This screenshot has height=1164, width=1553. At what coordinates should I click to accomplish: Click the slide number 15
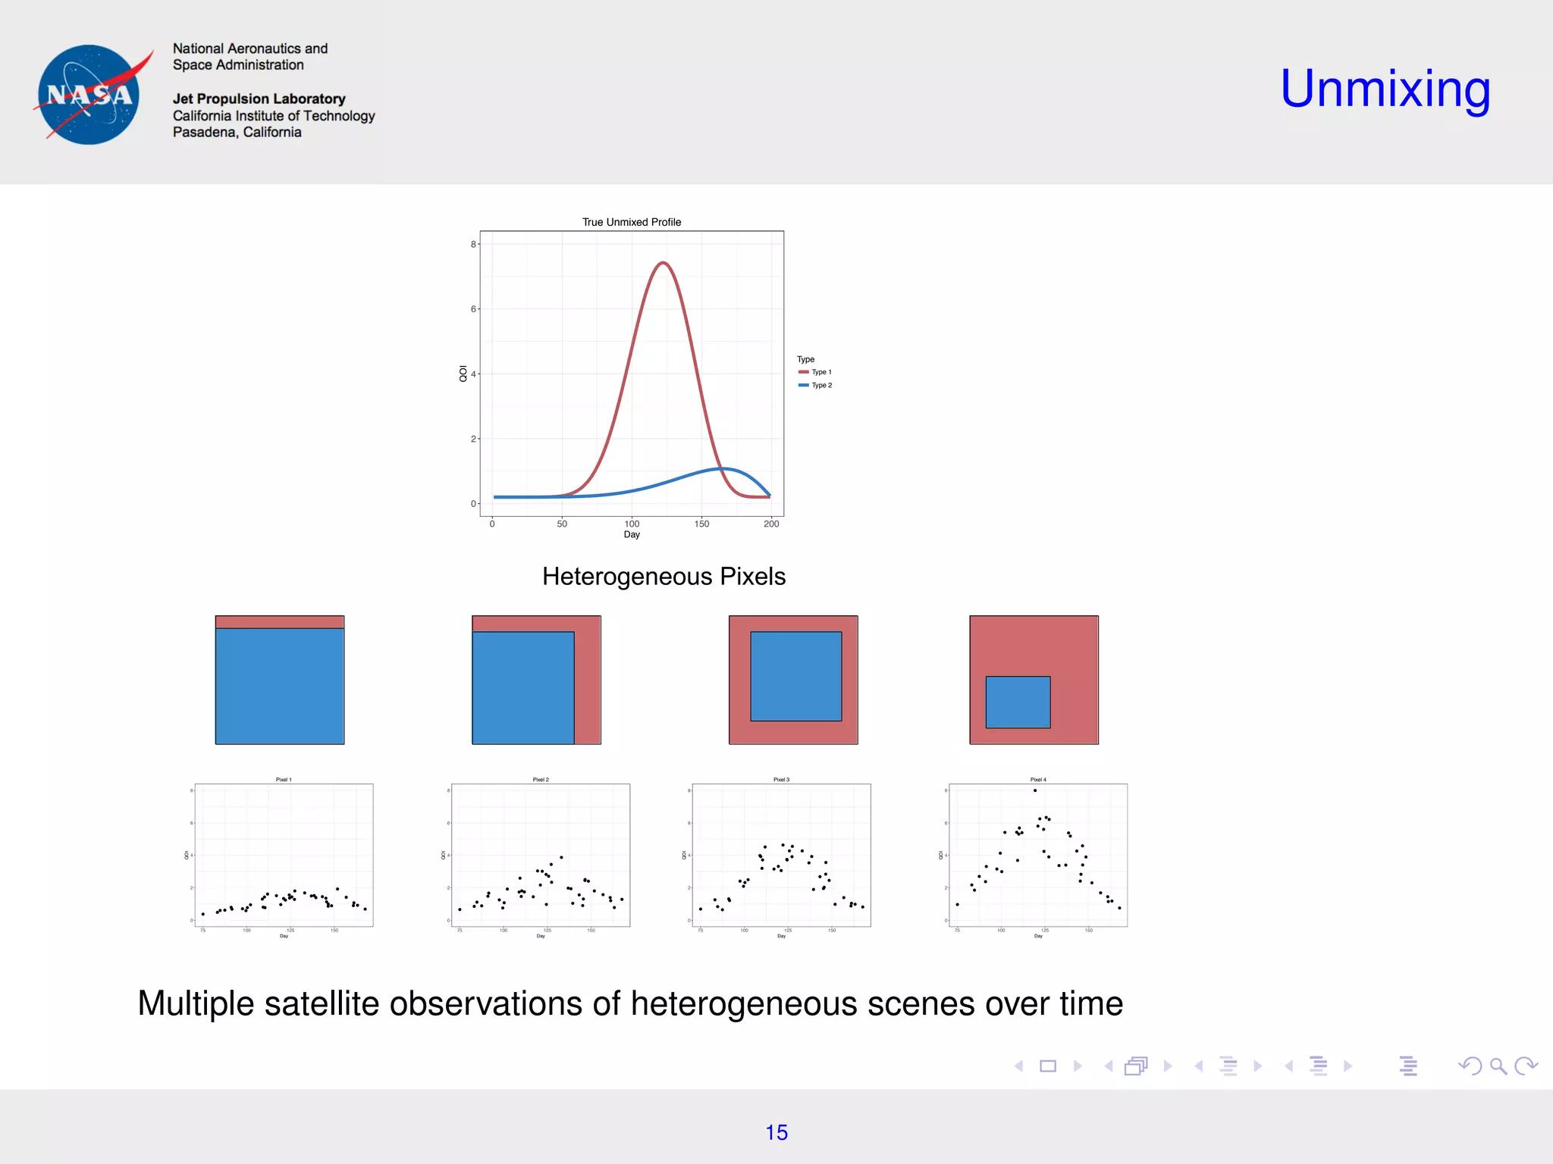point(776,1132)
